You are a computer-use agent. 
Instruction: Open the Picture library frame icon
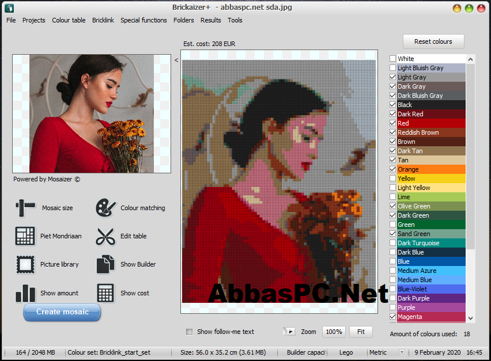25,264
